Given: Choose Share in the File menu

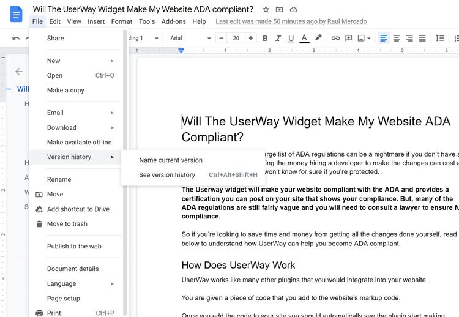Looking at the screenshot, I should point(75,38).
